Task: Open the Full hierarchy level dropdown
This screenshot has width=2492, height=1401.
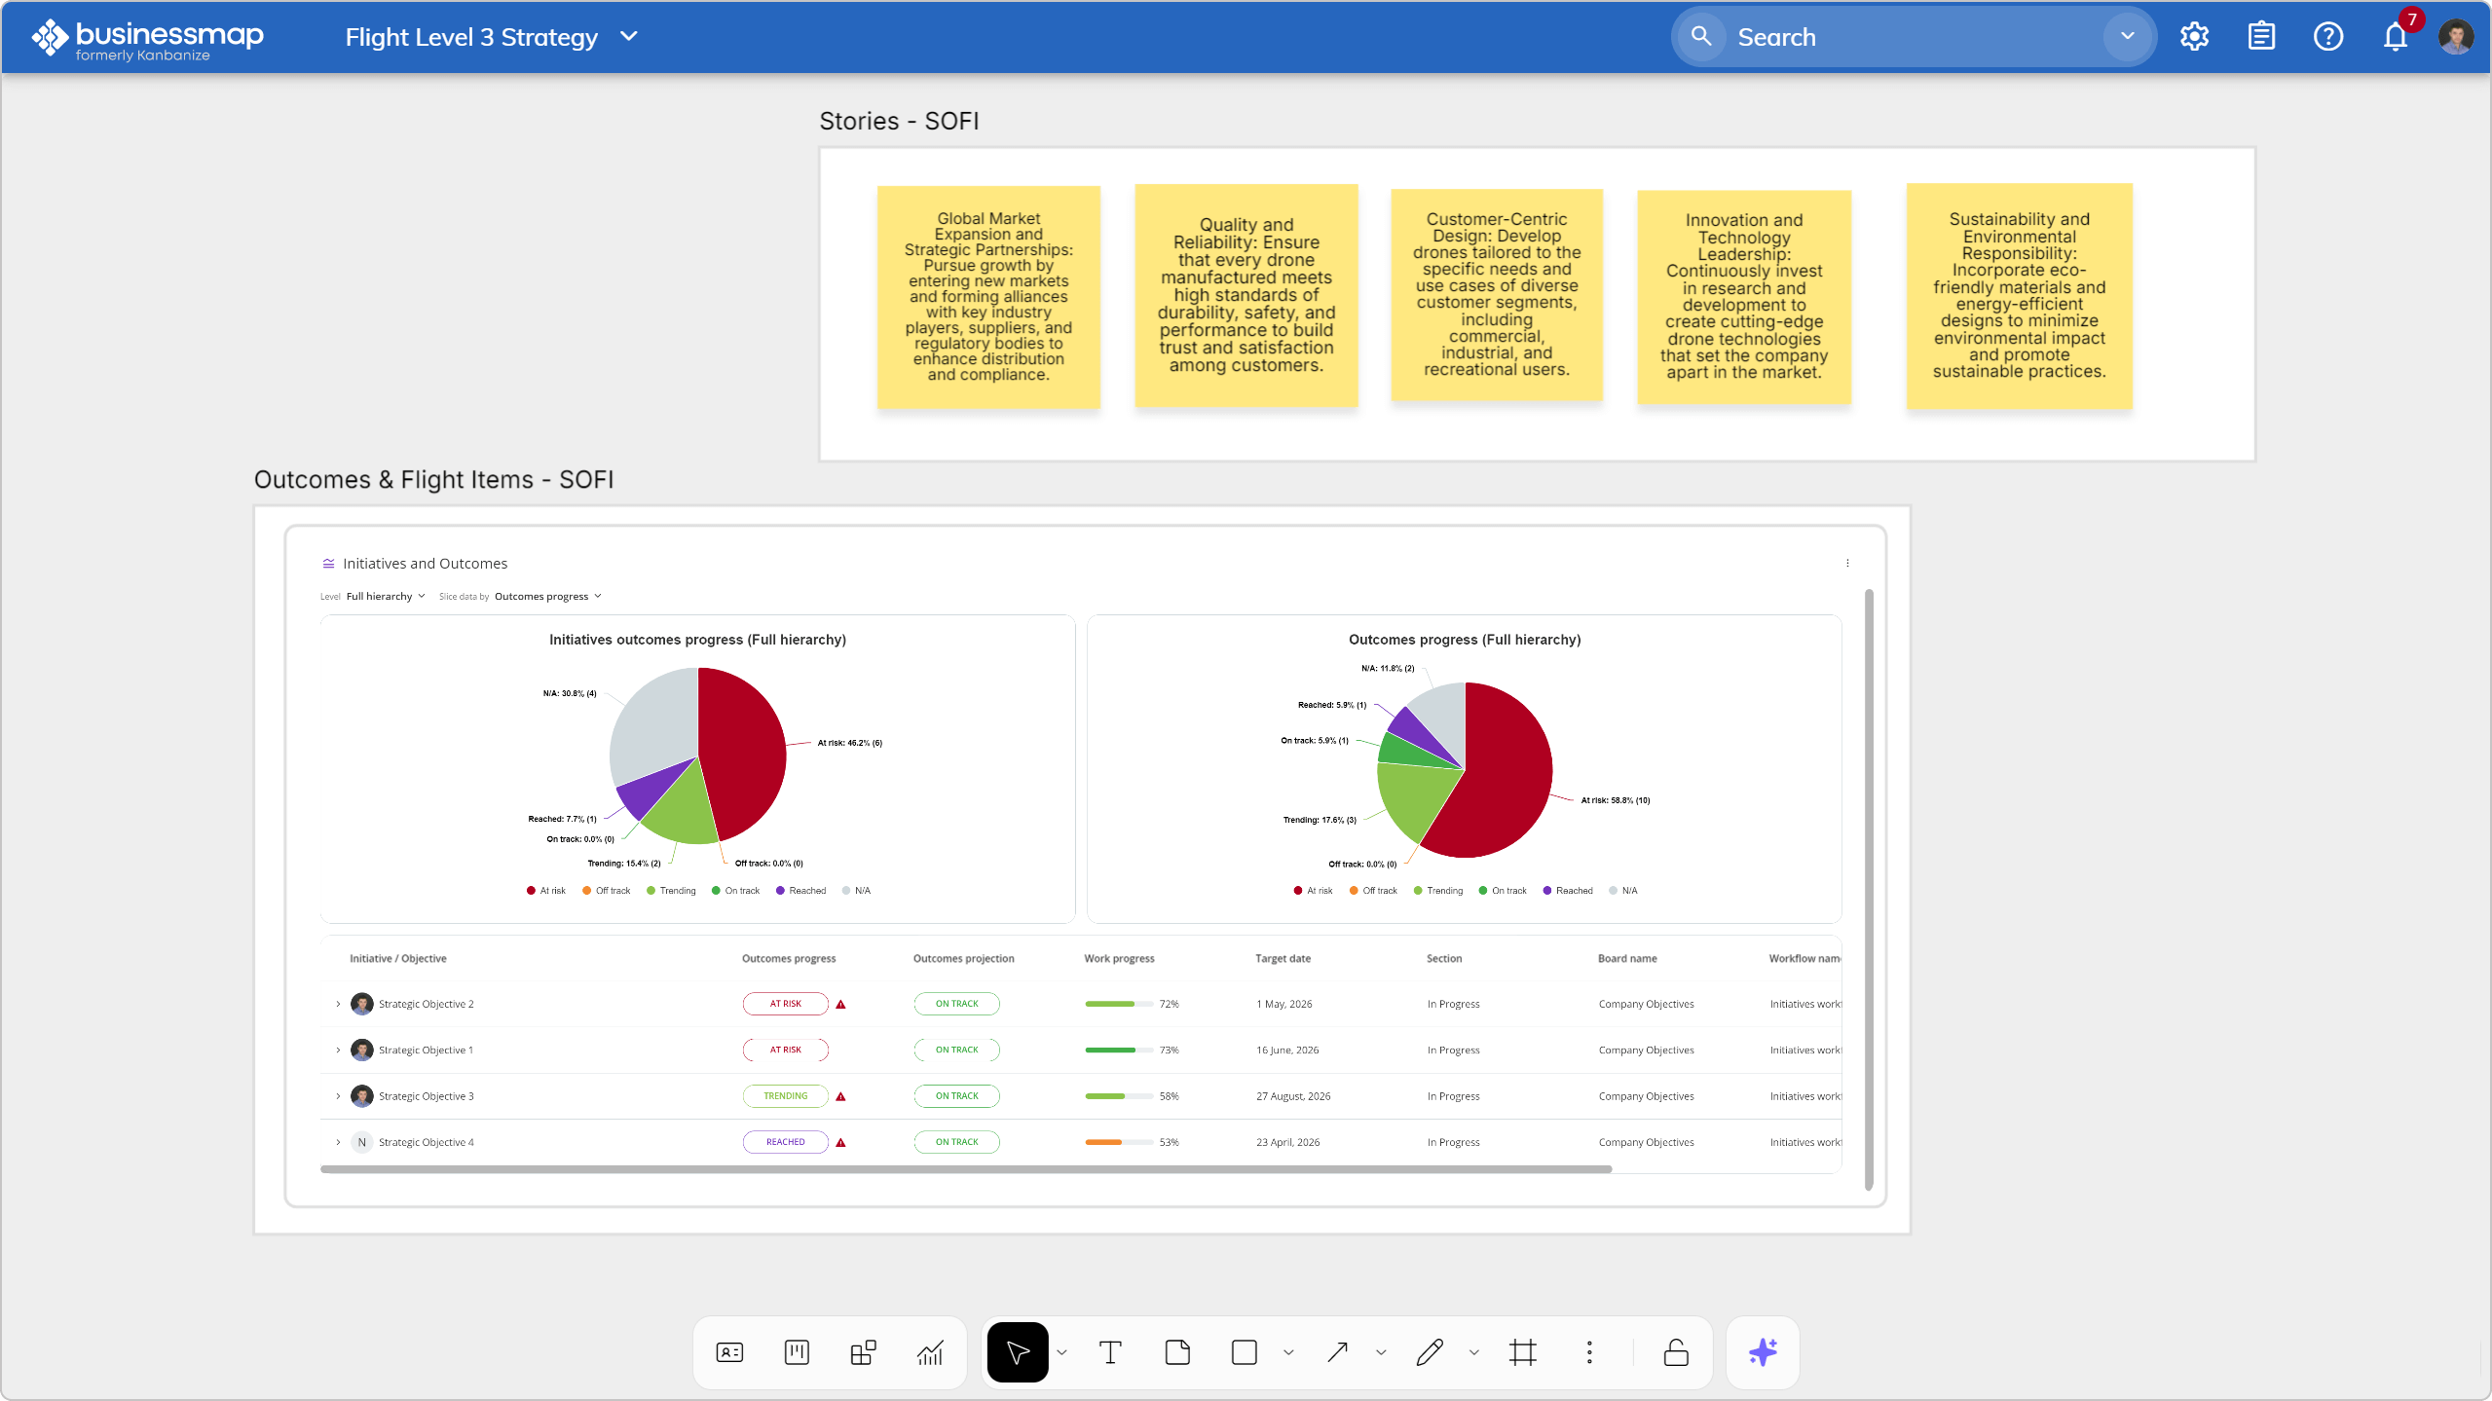Action: pos(386,596)
